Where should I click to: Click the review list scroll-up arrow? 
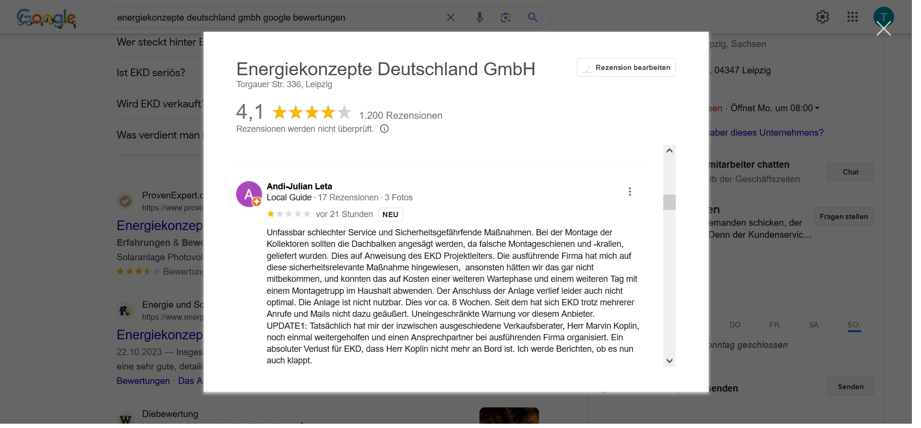670,150
